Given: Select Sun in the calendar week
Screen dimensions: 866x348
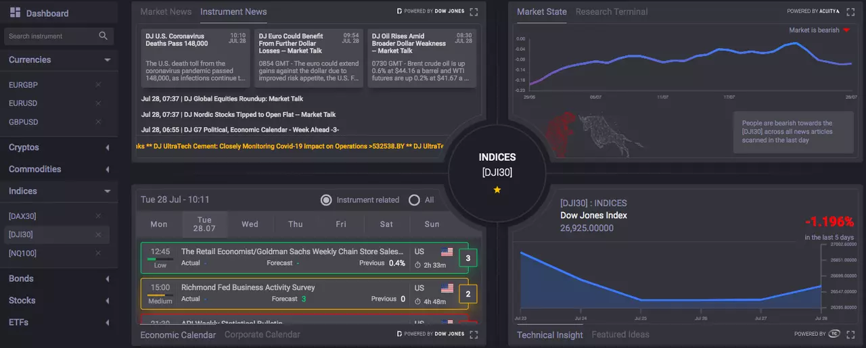Looking at the screenshot, I should coord(432,224).
